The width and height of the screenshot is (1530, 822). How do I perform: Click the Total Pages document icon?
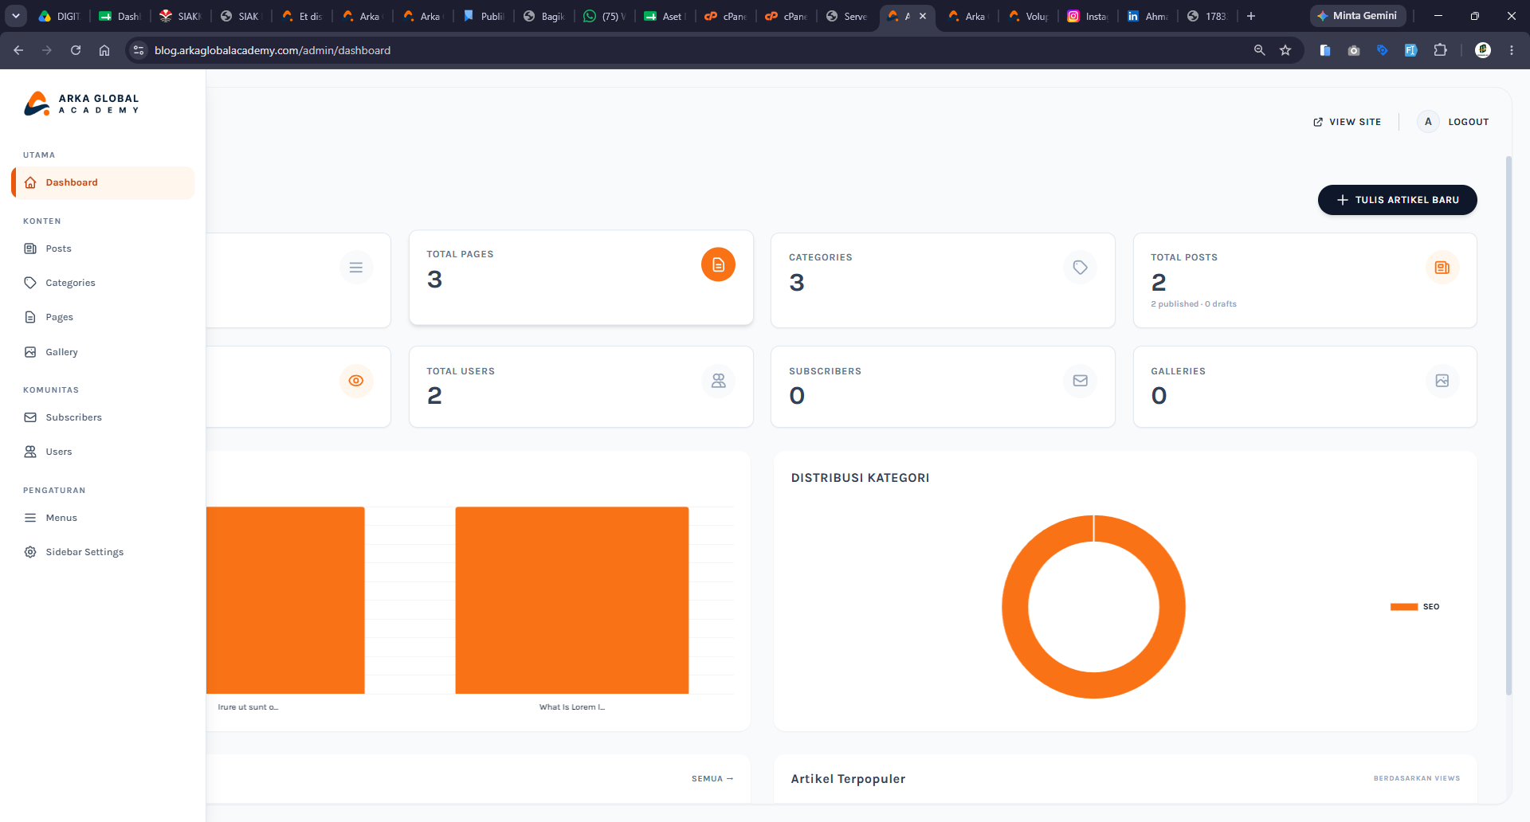point(718,264)
